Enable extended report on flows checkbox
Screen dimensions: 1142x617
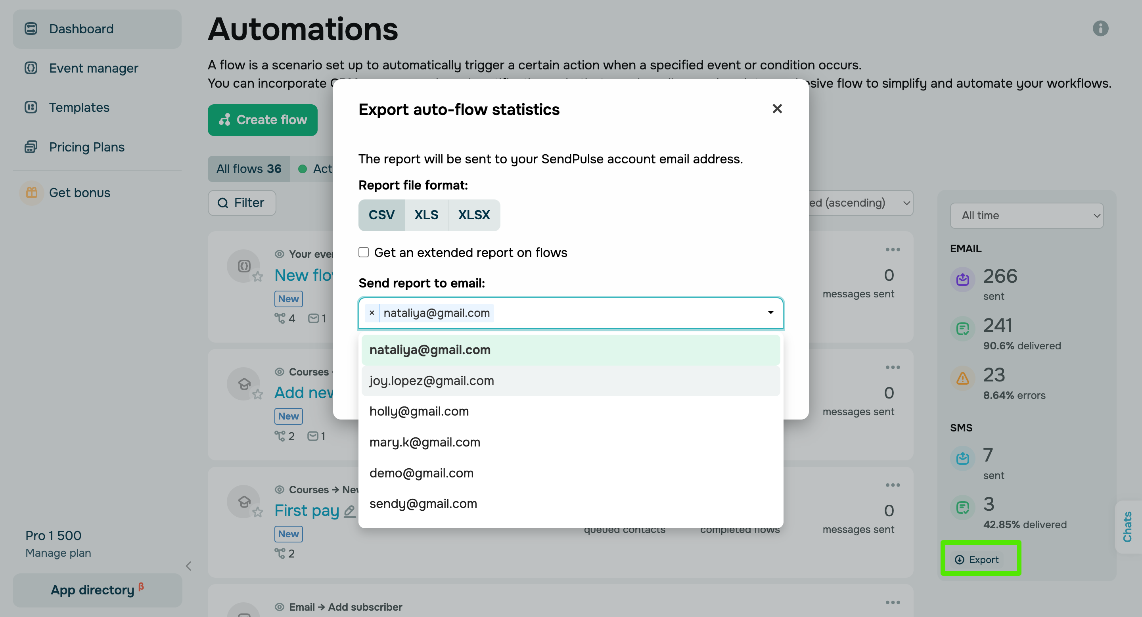364,252
